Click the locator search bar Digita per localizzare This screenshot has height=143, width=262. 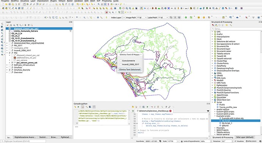click(24, 141)
